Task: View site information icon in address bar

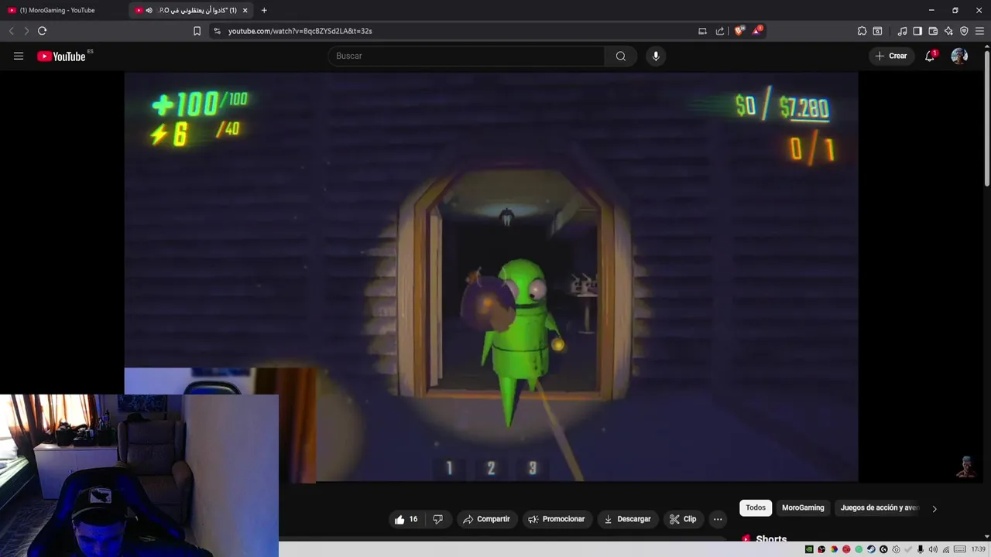Action: click(217, 31)
